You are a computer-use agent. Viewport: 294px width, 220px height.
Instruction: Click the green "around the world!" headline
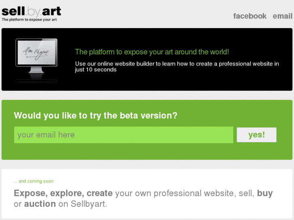click(x=152, y=52)
